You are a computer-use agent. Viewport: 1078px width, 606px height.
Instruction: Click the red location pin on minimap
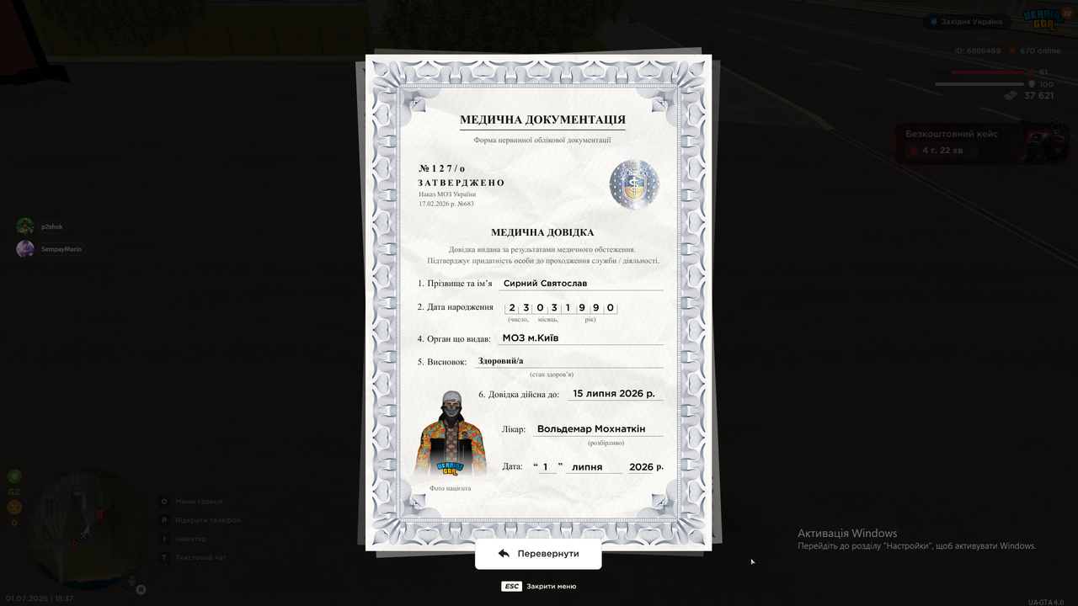click(x=74, y=544)
